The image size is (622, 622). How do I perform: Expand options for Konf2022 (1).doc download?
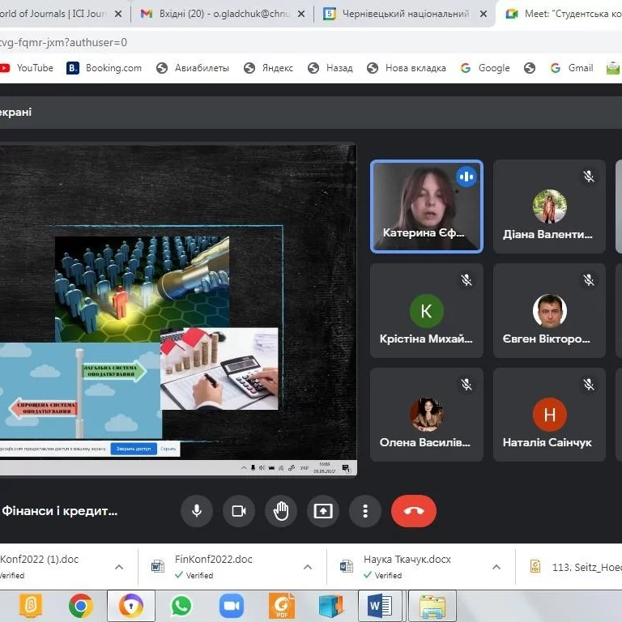point(118,567)
